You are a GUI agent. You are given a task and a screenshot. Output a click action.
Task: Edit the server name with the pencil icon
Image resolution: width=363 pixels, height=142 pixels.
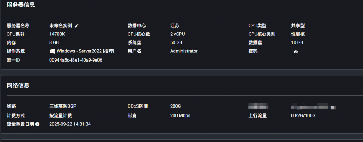(77, 26)
